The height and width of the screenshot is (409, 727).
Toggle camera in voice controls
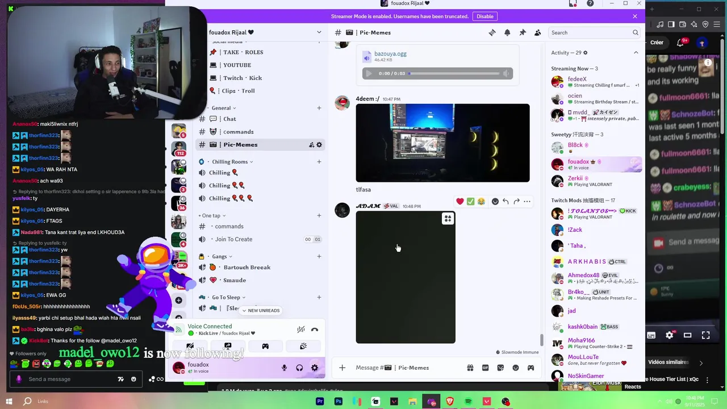click(x=190, y=346)
